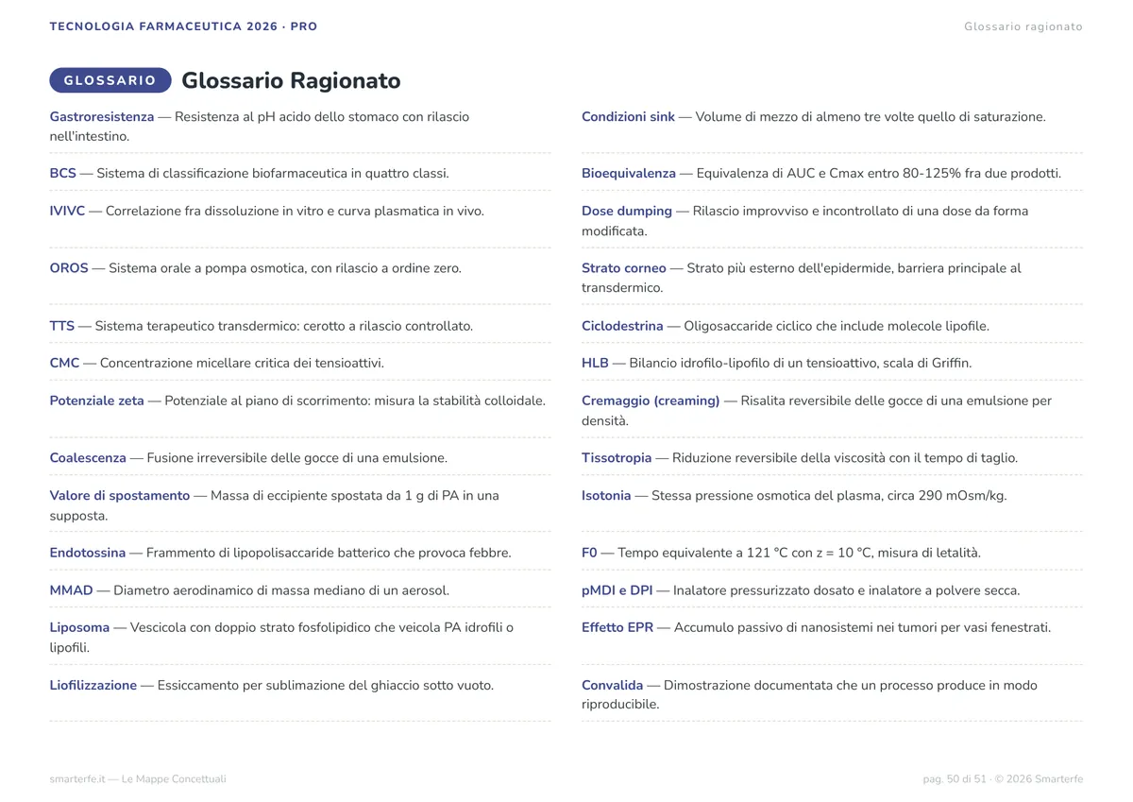This screenshot has height=802, width=1133.
Task: Click the definition 'Sistema di classificazione biofarmaceutica in quattro classi.'
Action: (x=273, y=174)
